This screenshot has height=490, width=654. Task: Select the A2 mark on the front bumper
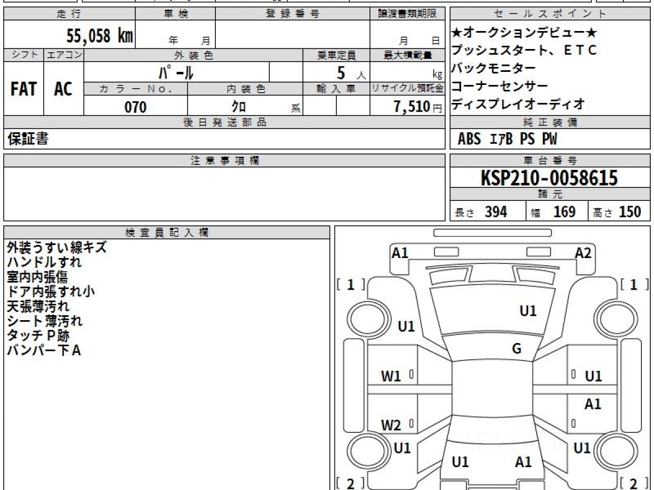583,253
